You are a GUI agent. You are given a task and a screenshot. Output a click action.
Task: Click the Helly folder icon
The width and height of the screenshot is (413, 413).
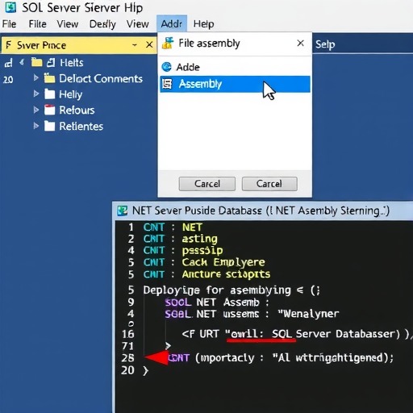coord(49,94)
